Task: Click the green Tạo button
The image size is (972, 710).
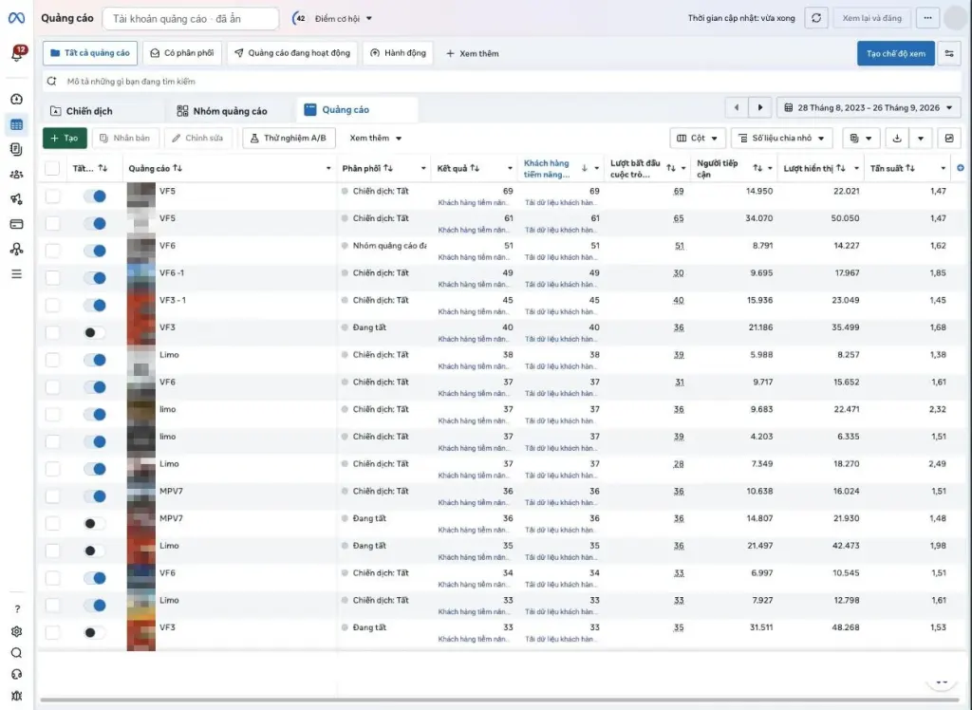Action: coord(65,139)
